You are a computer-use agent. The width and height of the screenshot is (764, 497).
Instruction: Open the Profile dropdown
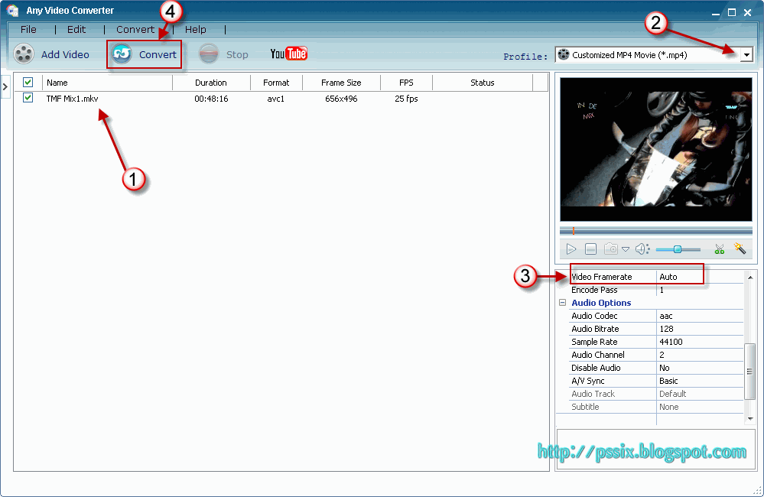click(747, 54)
